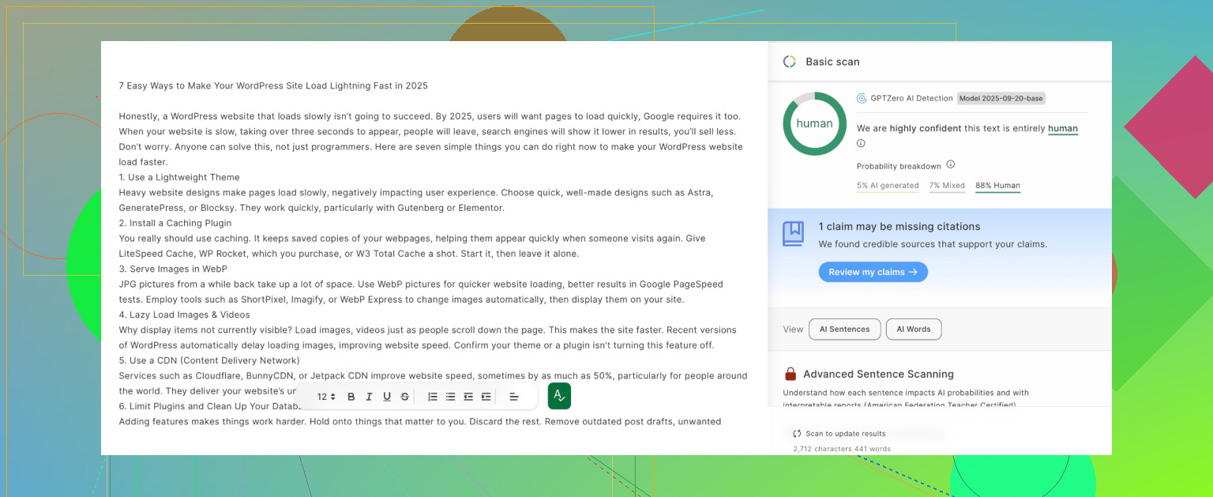
Task: Select the 5% AI generated breakdown tab
Action: coord(888,186)
